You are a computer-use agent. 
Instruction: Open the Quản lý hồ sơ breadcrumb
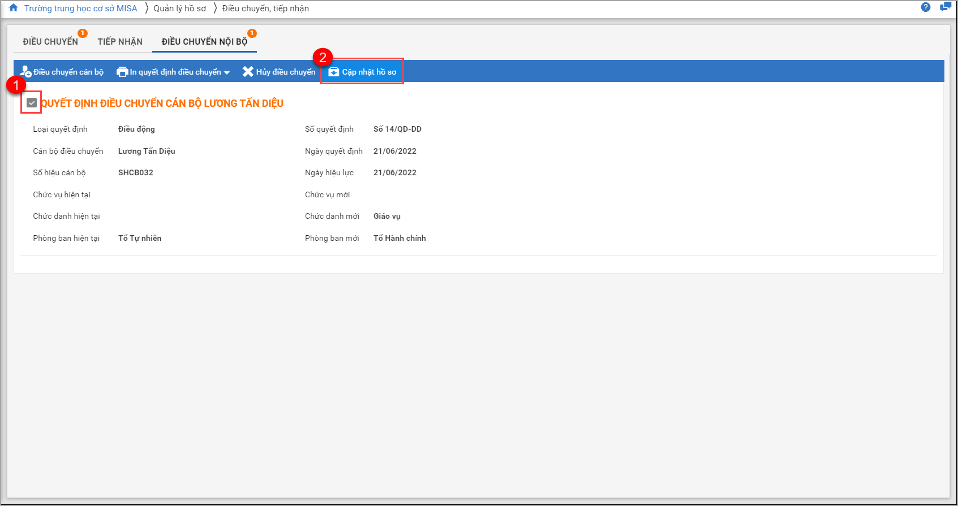coord(180,8)
